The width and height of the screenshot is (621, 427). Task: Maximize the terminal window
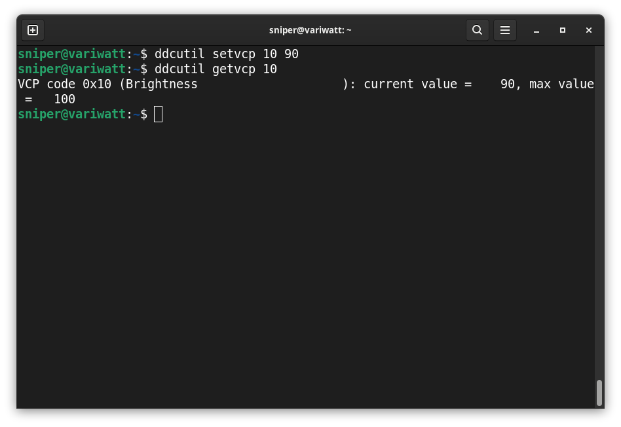tap(562, 30)
